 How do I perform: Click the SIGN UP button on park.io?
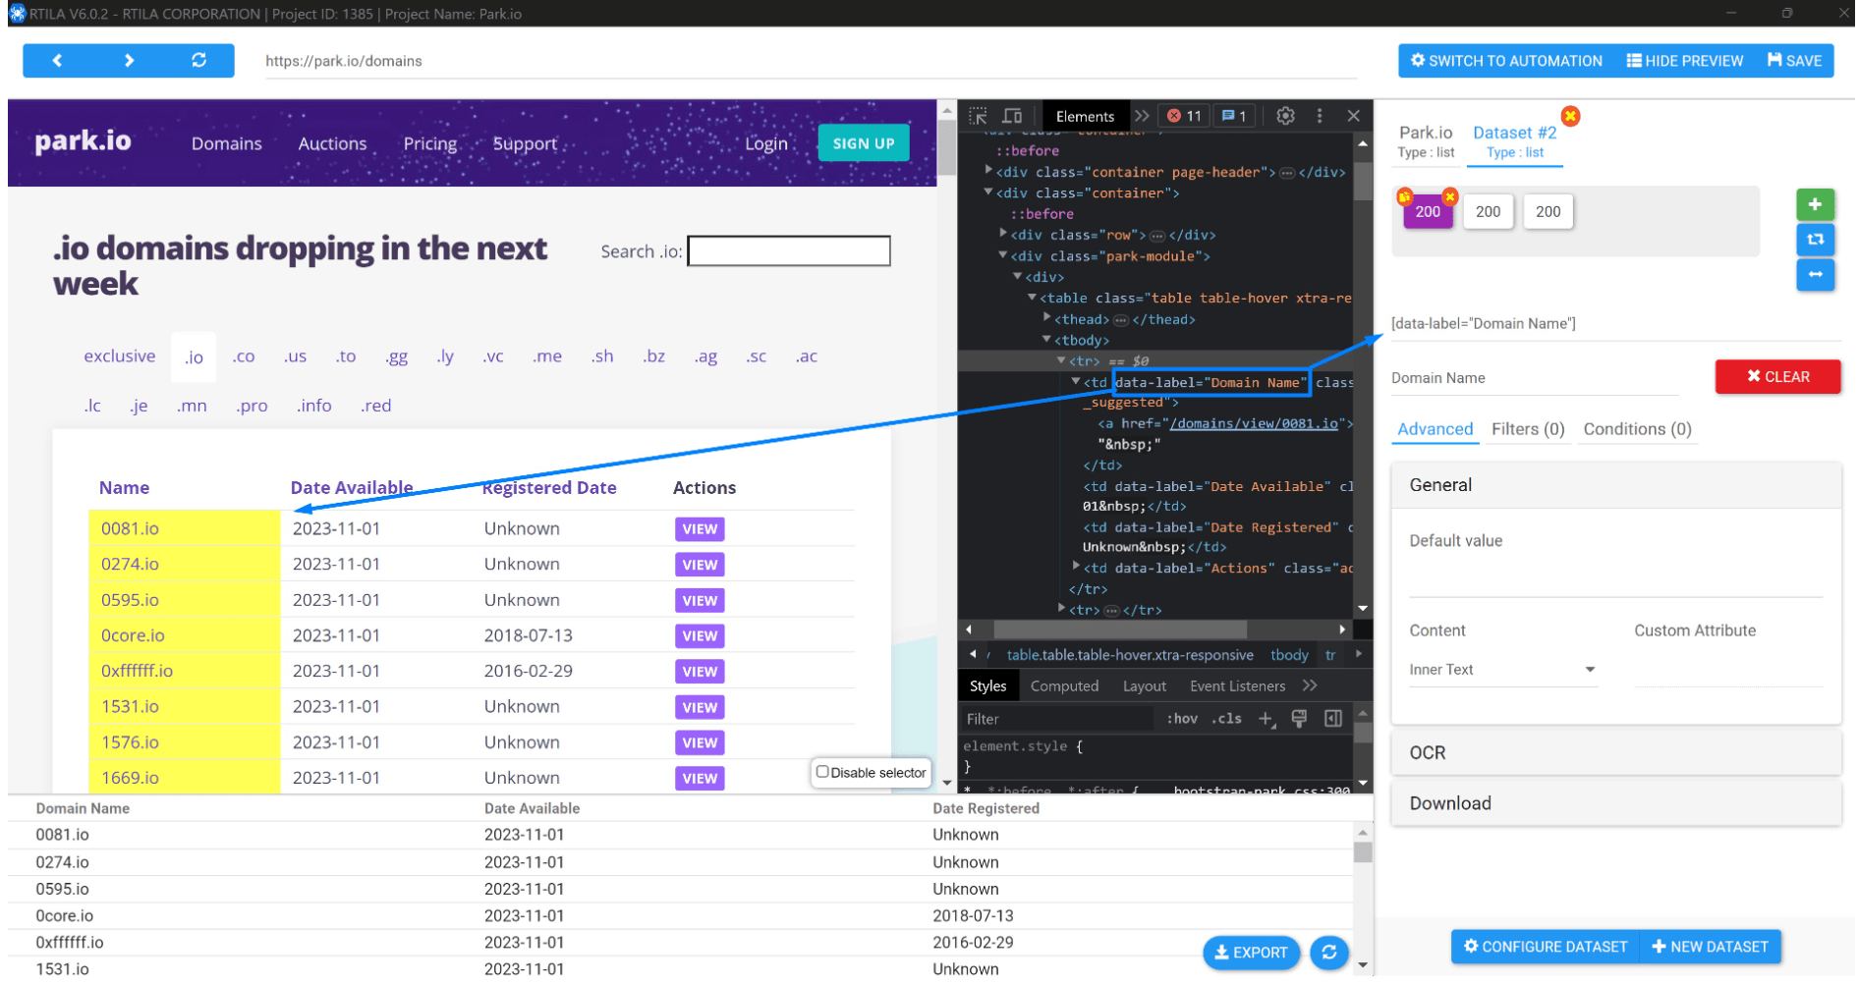pyautogui.click(x=863, y=143)
